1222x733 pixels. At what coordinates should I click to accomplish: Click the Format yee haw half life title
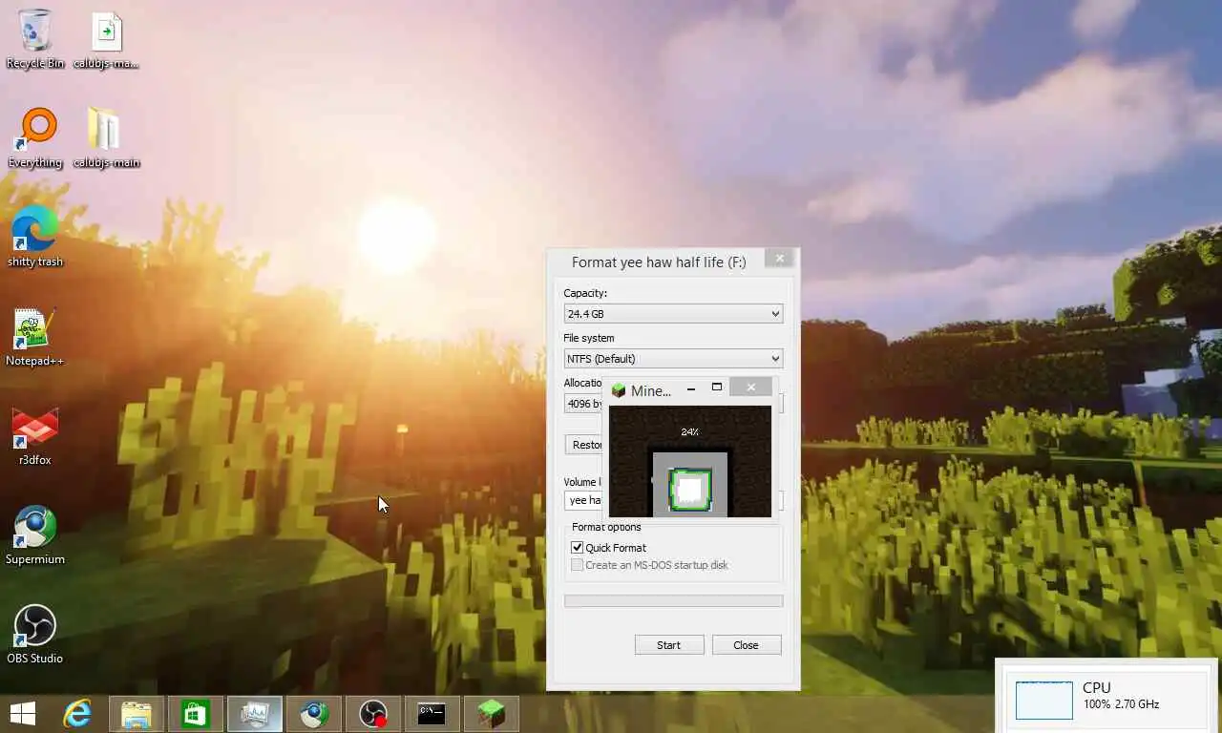[659, 262]
